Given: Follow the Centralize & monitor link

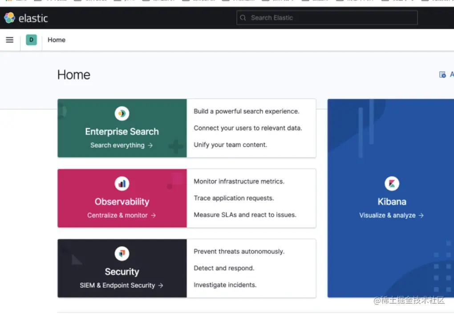Looking at the screenshot, I should [122, 215].
